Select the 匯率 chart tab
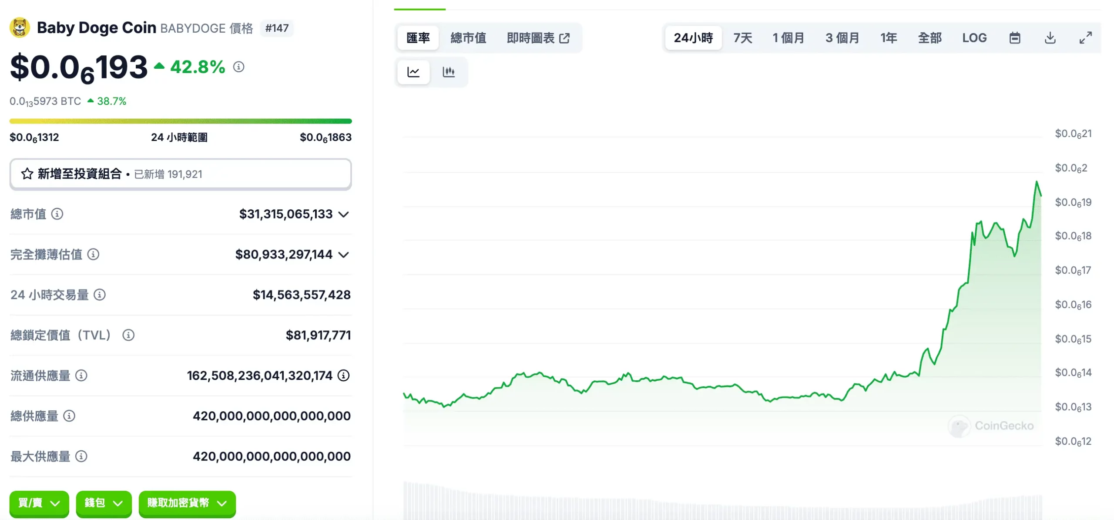The image size is (1114, 520). tap(418, 38)
